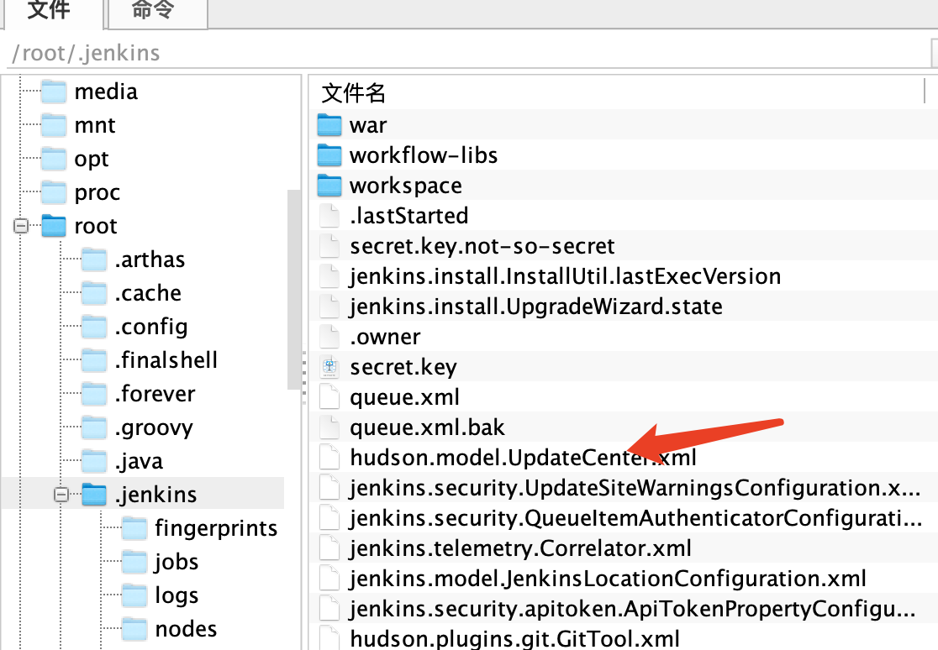Select jenkins.telemetry.Correlator.xml file

(520, 548)
